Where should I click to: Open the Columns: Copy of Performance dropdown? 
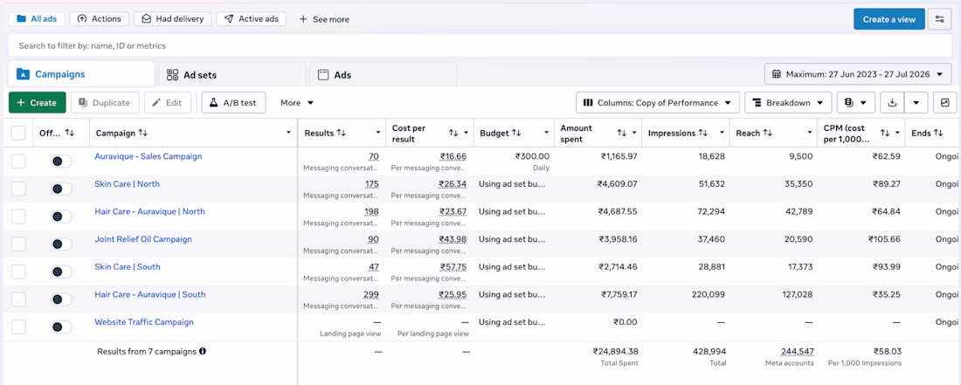[x=658, y=103]
